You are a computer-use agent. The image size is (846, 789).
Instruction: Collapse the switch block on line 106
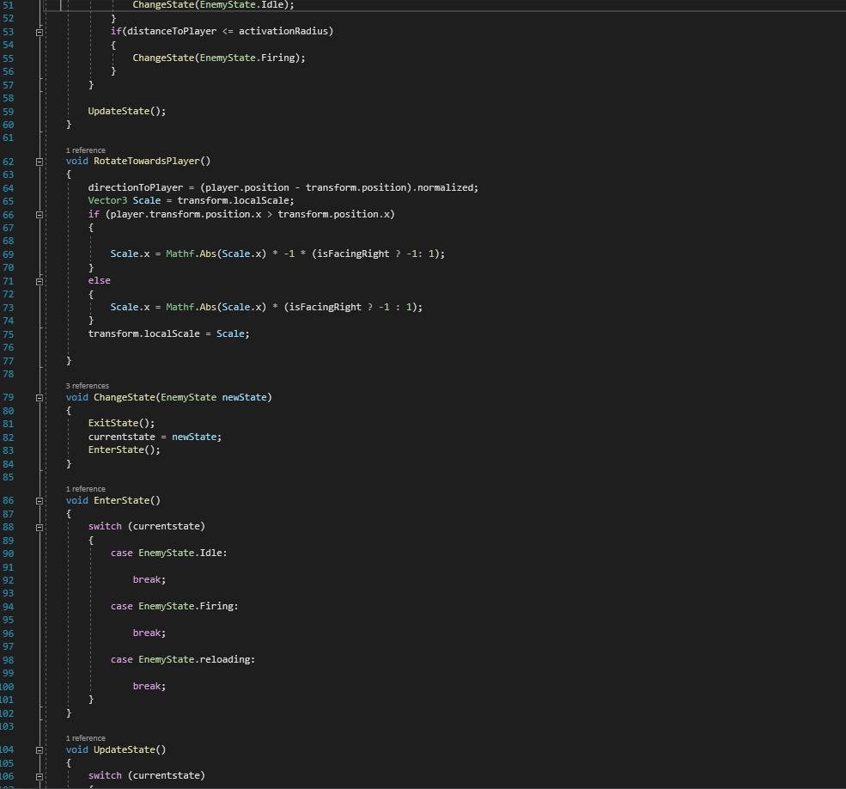point(40,775)
